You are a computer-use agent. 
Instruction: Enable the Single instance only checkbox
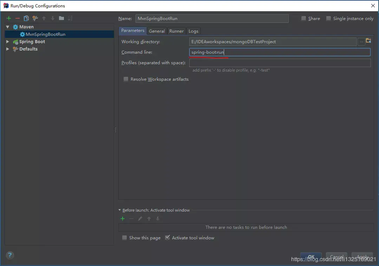328,18
